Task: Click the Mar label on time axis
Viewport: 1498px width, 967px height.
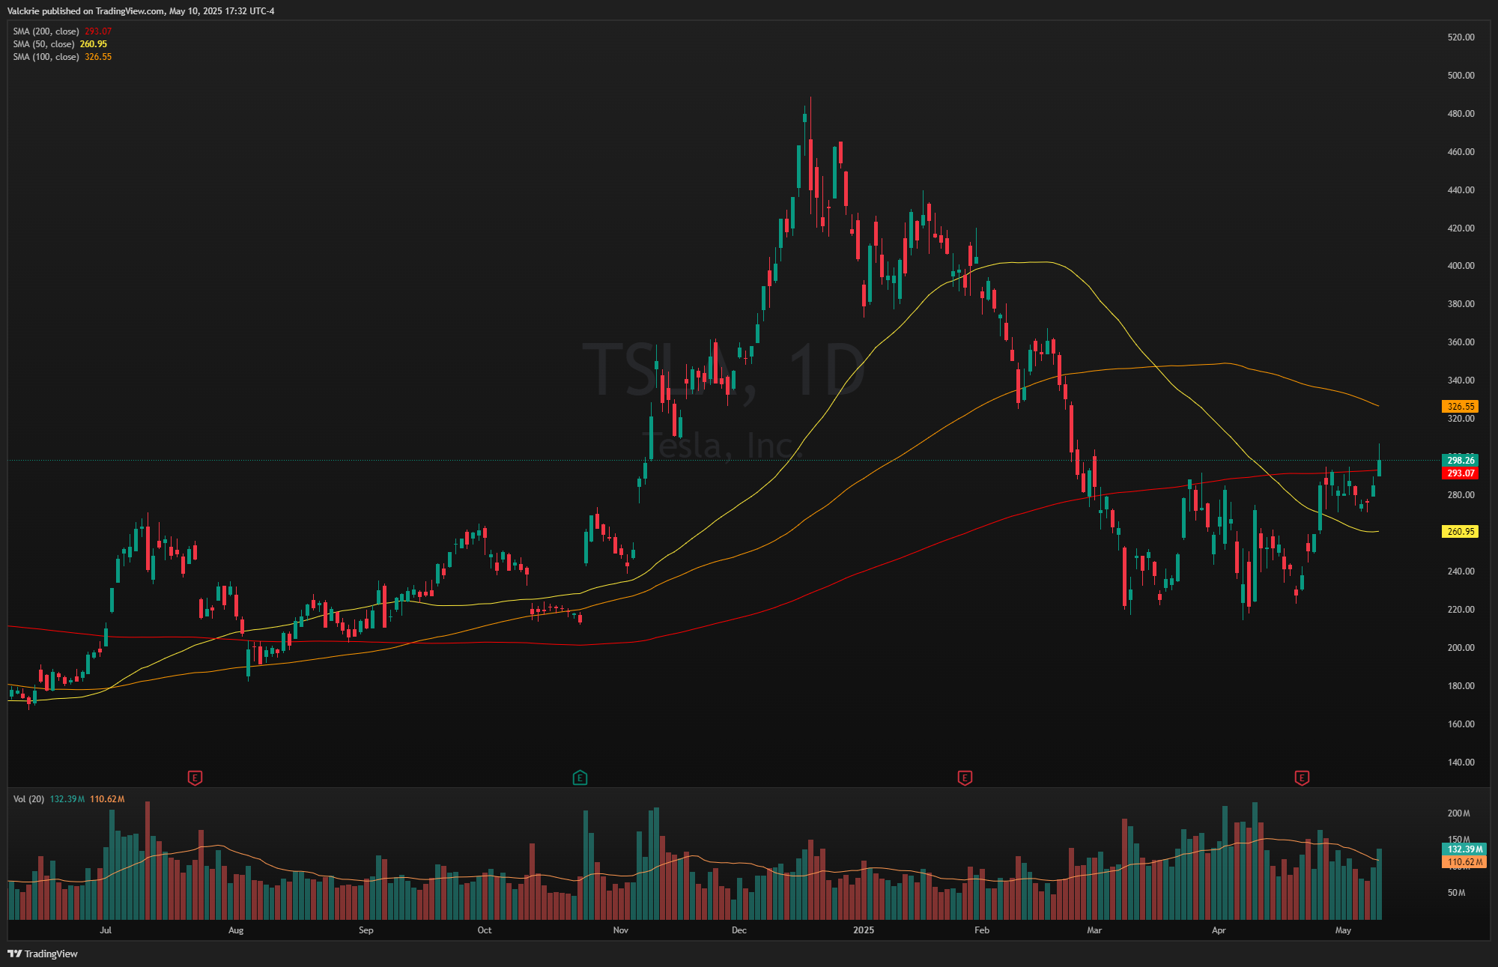Action: (x=1094, y=930)
